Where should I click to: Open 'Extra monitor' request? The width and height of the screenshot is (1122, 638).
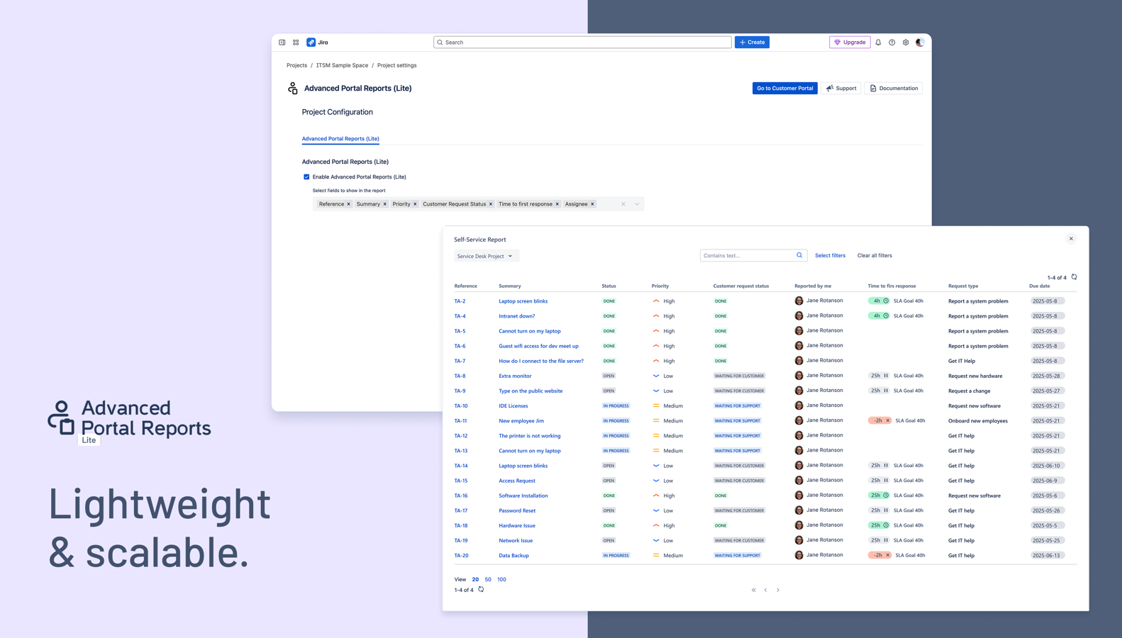(515, 376)
